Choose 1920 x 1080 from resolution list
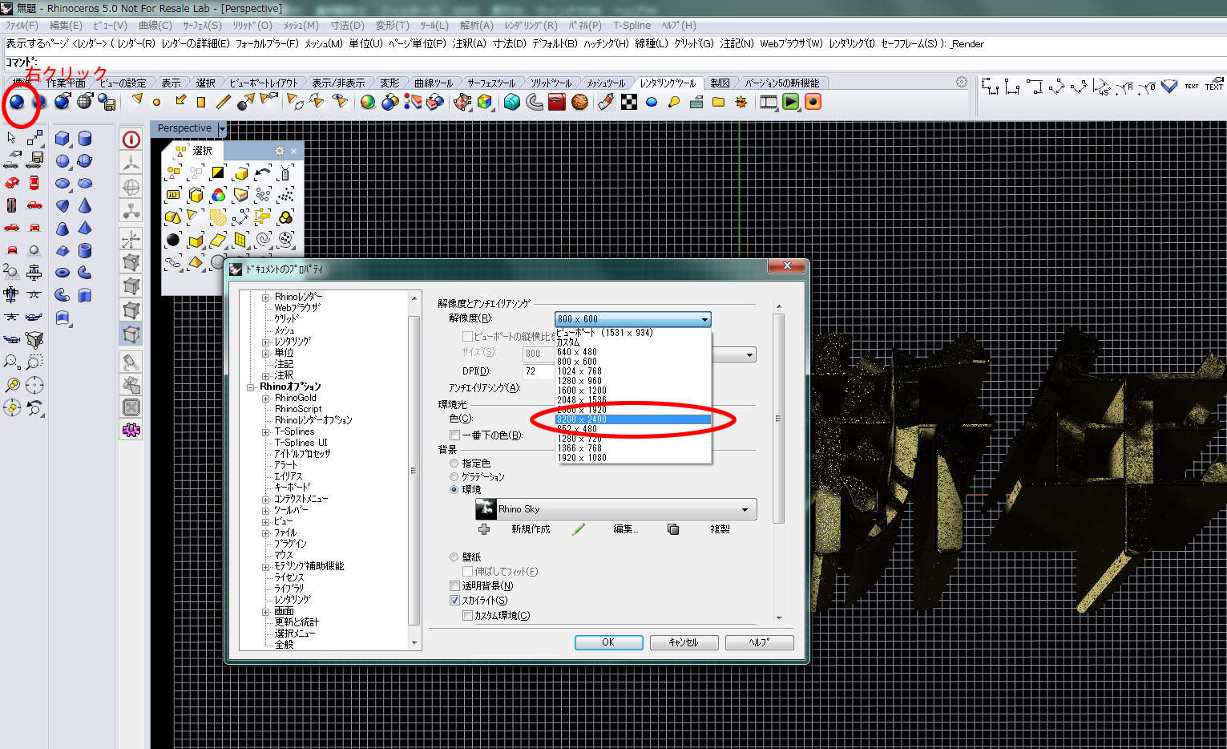 (633, 458)
